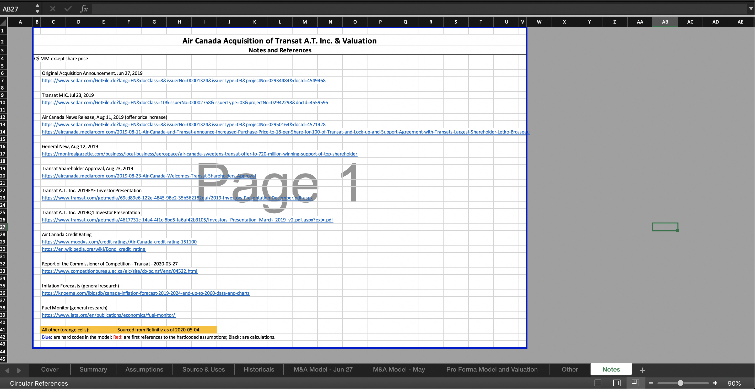
Task: Open Pro Forma Model and Valuation tab
Action: tap(492, 369)
